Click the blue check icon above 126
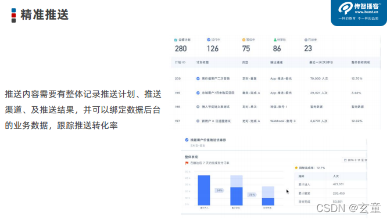Viewport: 390px width, 219px height. tap(209, 40)
